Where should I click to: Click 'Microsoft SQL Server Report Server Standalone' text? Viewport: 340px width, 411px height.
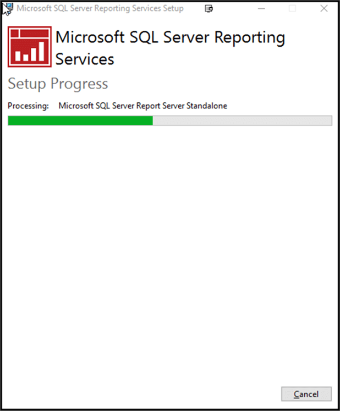[x=143, y=106]
